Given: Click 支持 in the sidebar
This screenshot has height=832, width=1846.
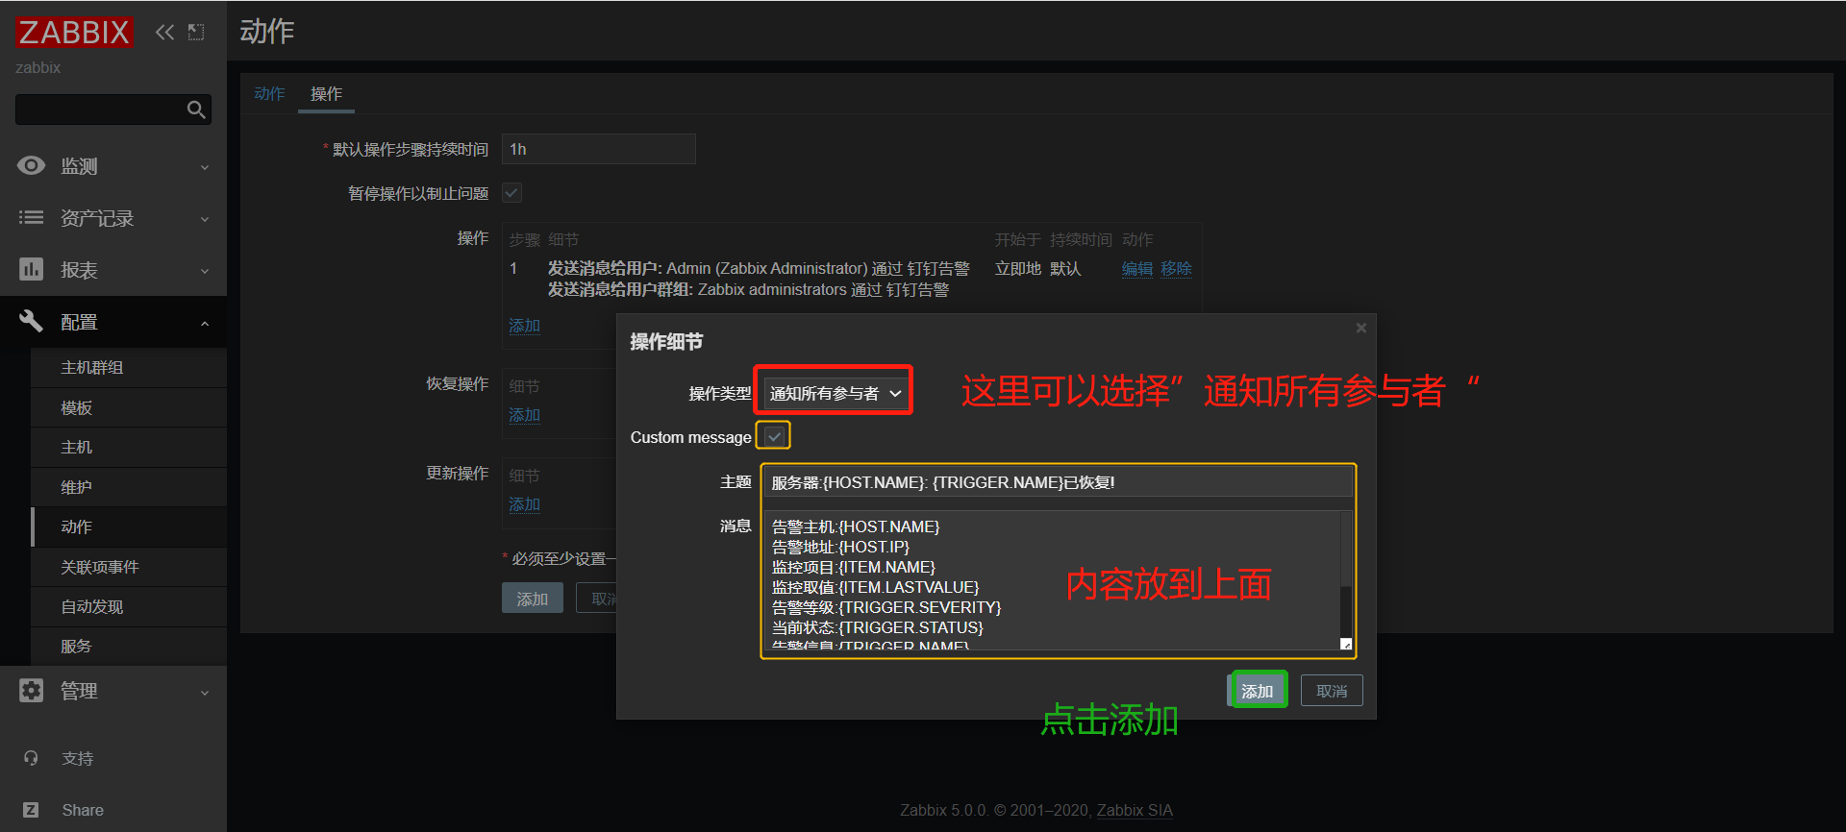Looking at the screenshot, I should (78, 759).
